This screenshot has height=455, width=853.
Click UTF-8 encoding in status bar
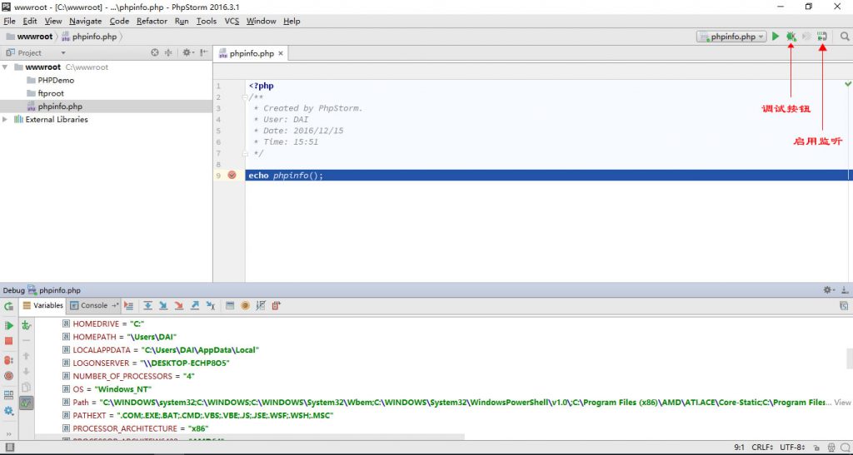(793, 448)
